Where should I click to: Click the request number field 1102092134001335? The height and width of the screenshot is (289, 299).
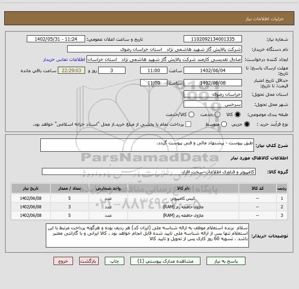pos(213,39)
